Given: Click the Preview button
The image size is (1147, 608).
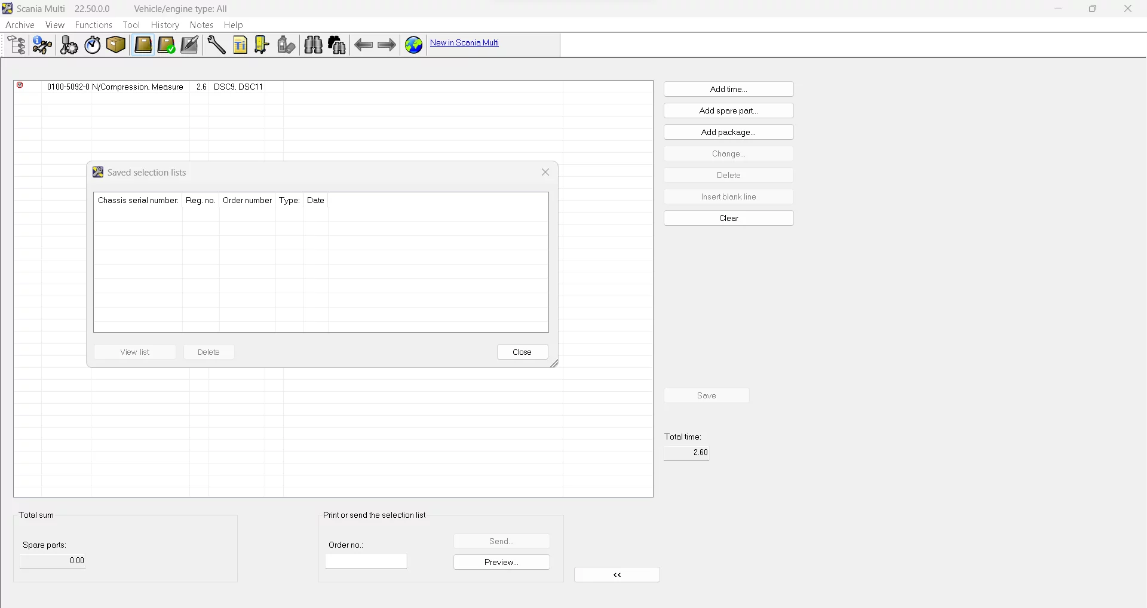Looking at the screenshot, I should (501, 562).
